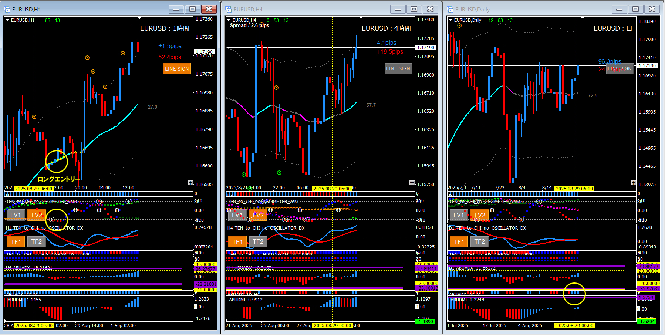Click the H1 TEN_to_CHI_no_OSCILLATOR_DX label

tap(44, 228)
